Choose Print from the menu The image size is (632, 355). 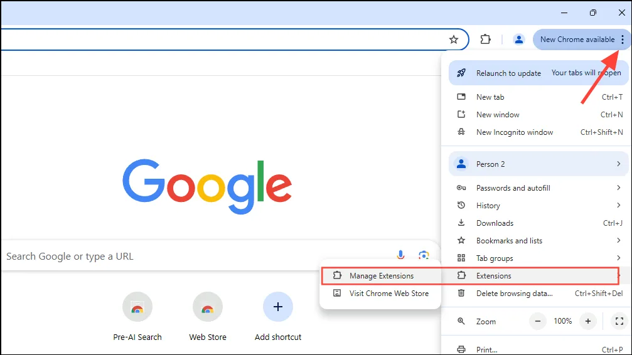point(538,349)
